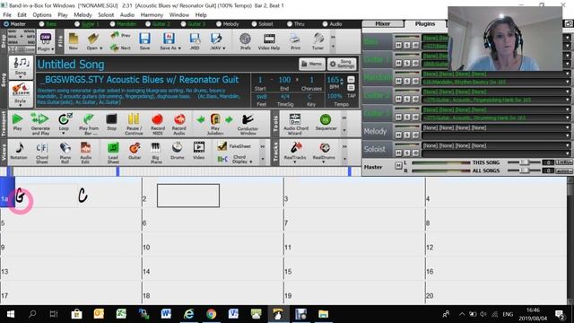The width and height of the screenshot is (574, 323).
Task: Open Melody track plugin dropdown arrow
Action: click(568, 127)
